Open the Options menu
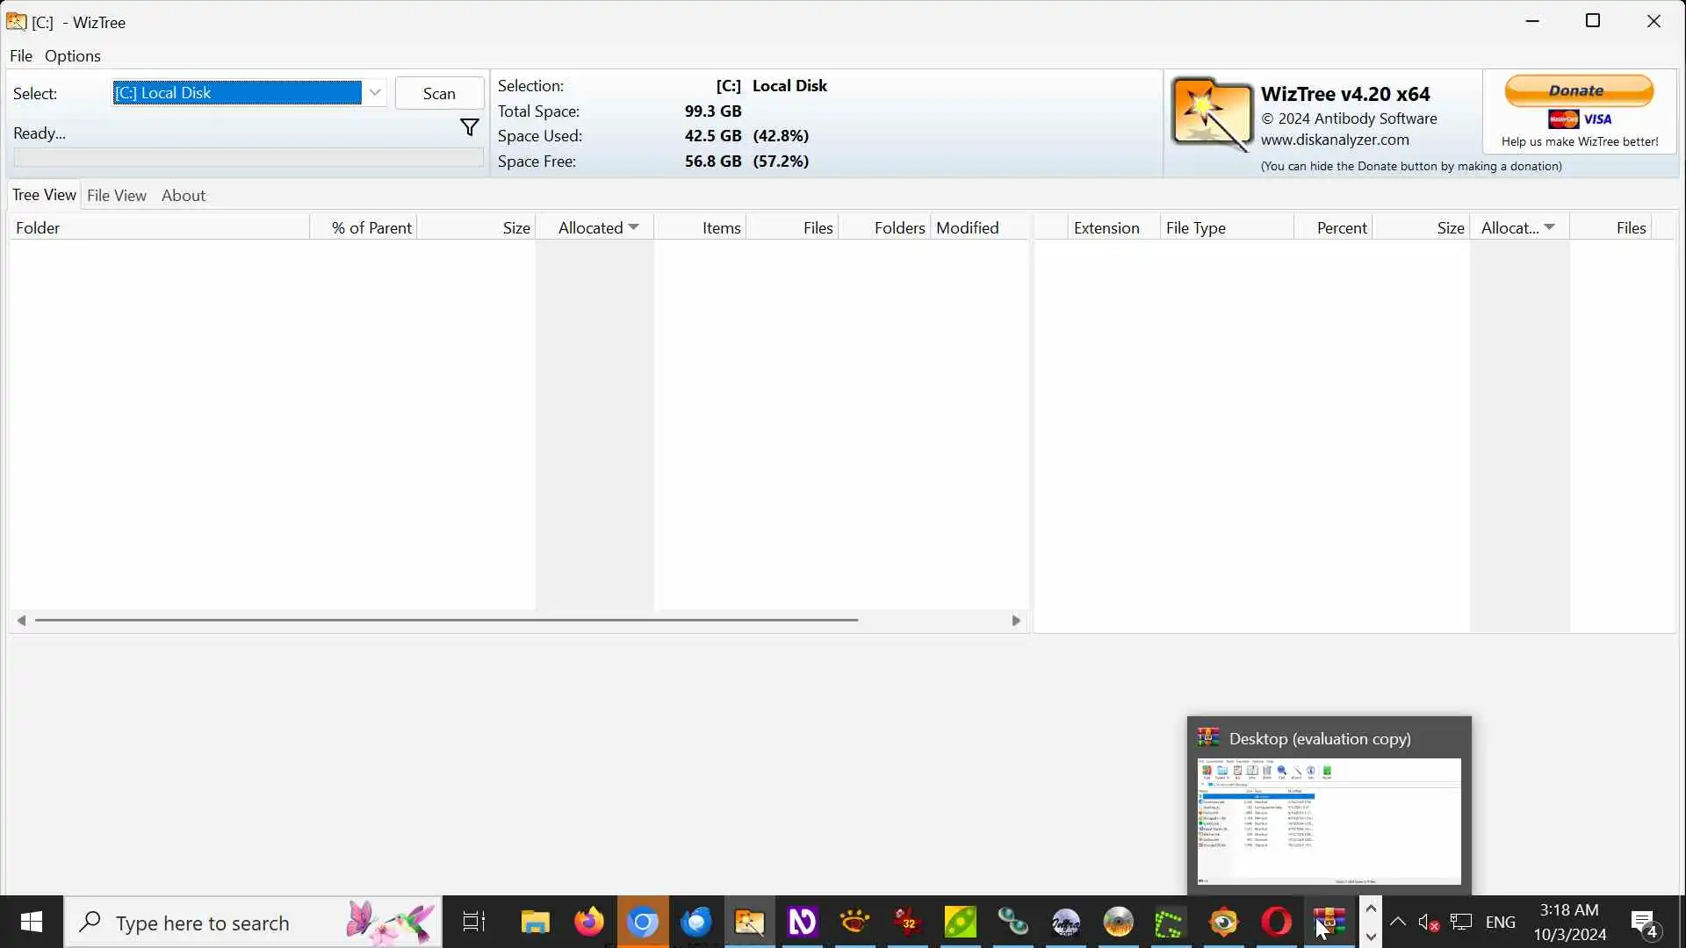Screen dimensions: 1686x948 click(72, 56)
